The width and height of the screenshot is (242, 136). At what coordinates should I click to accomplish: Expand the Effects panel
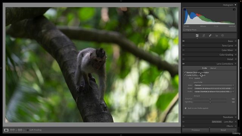(236, 126)
